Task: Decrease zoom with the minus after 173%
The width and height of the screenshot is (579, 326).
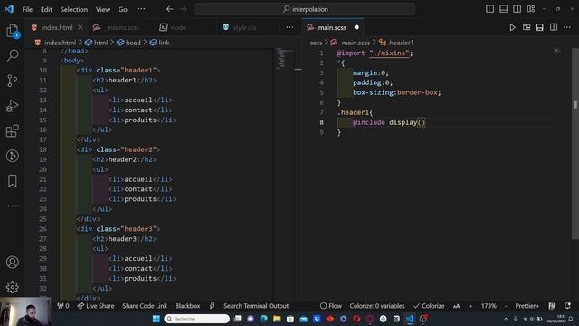Action: (505, 306)
